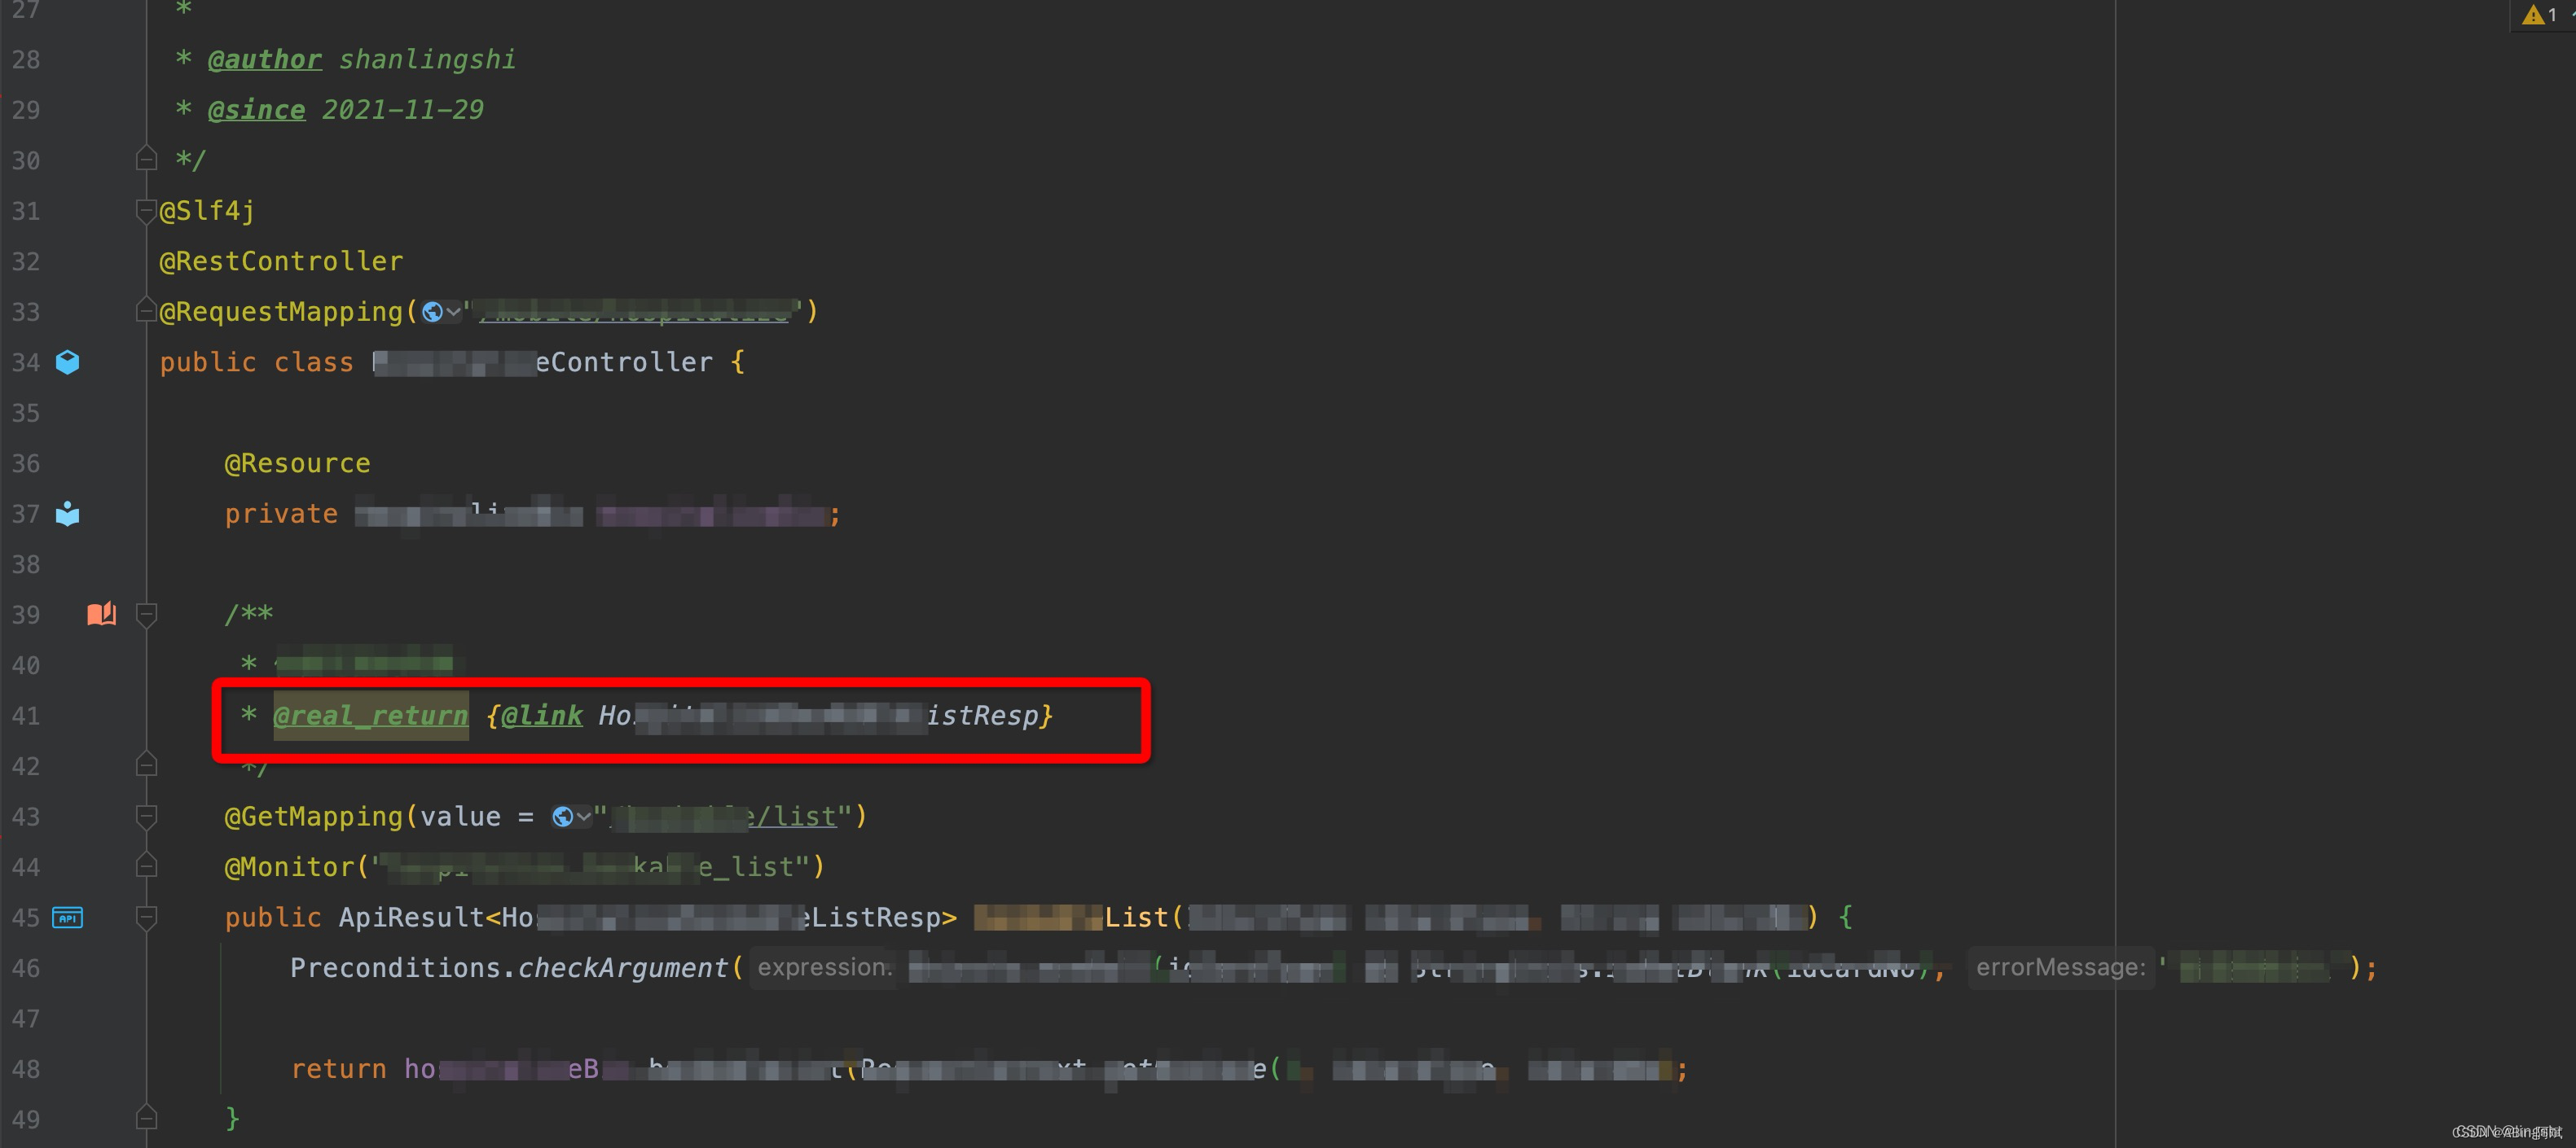Screen dimensions: 2576x1148
Task: Collapse method body fold marker on line 45
Action: click(x=146, y=918)
